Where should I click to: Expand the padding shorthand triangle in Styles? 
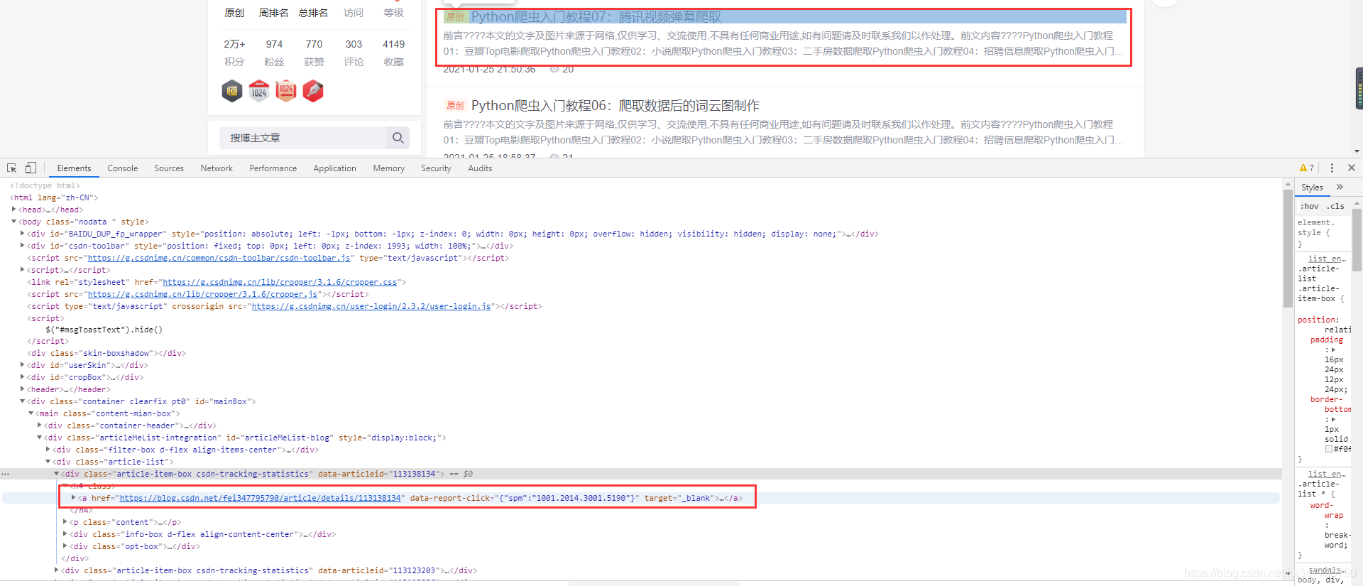pos(1333,350)
